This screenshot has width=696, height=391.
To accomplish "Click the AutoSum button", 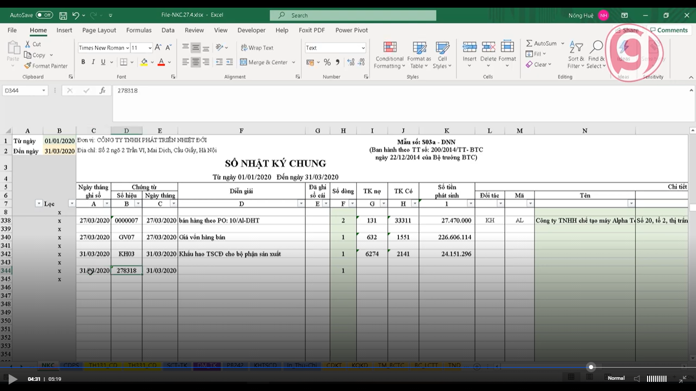I will click(x=541, y=43).
